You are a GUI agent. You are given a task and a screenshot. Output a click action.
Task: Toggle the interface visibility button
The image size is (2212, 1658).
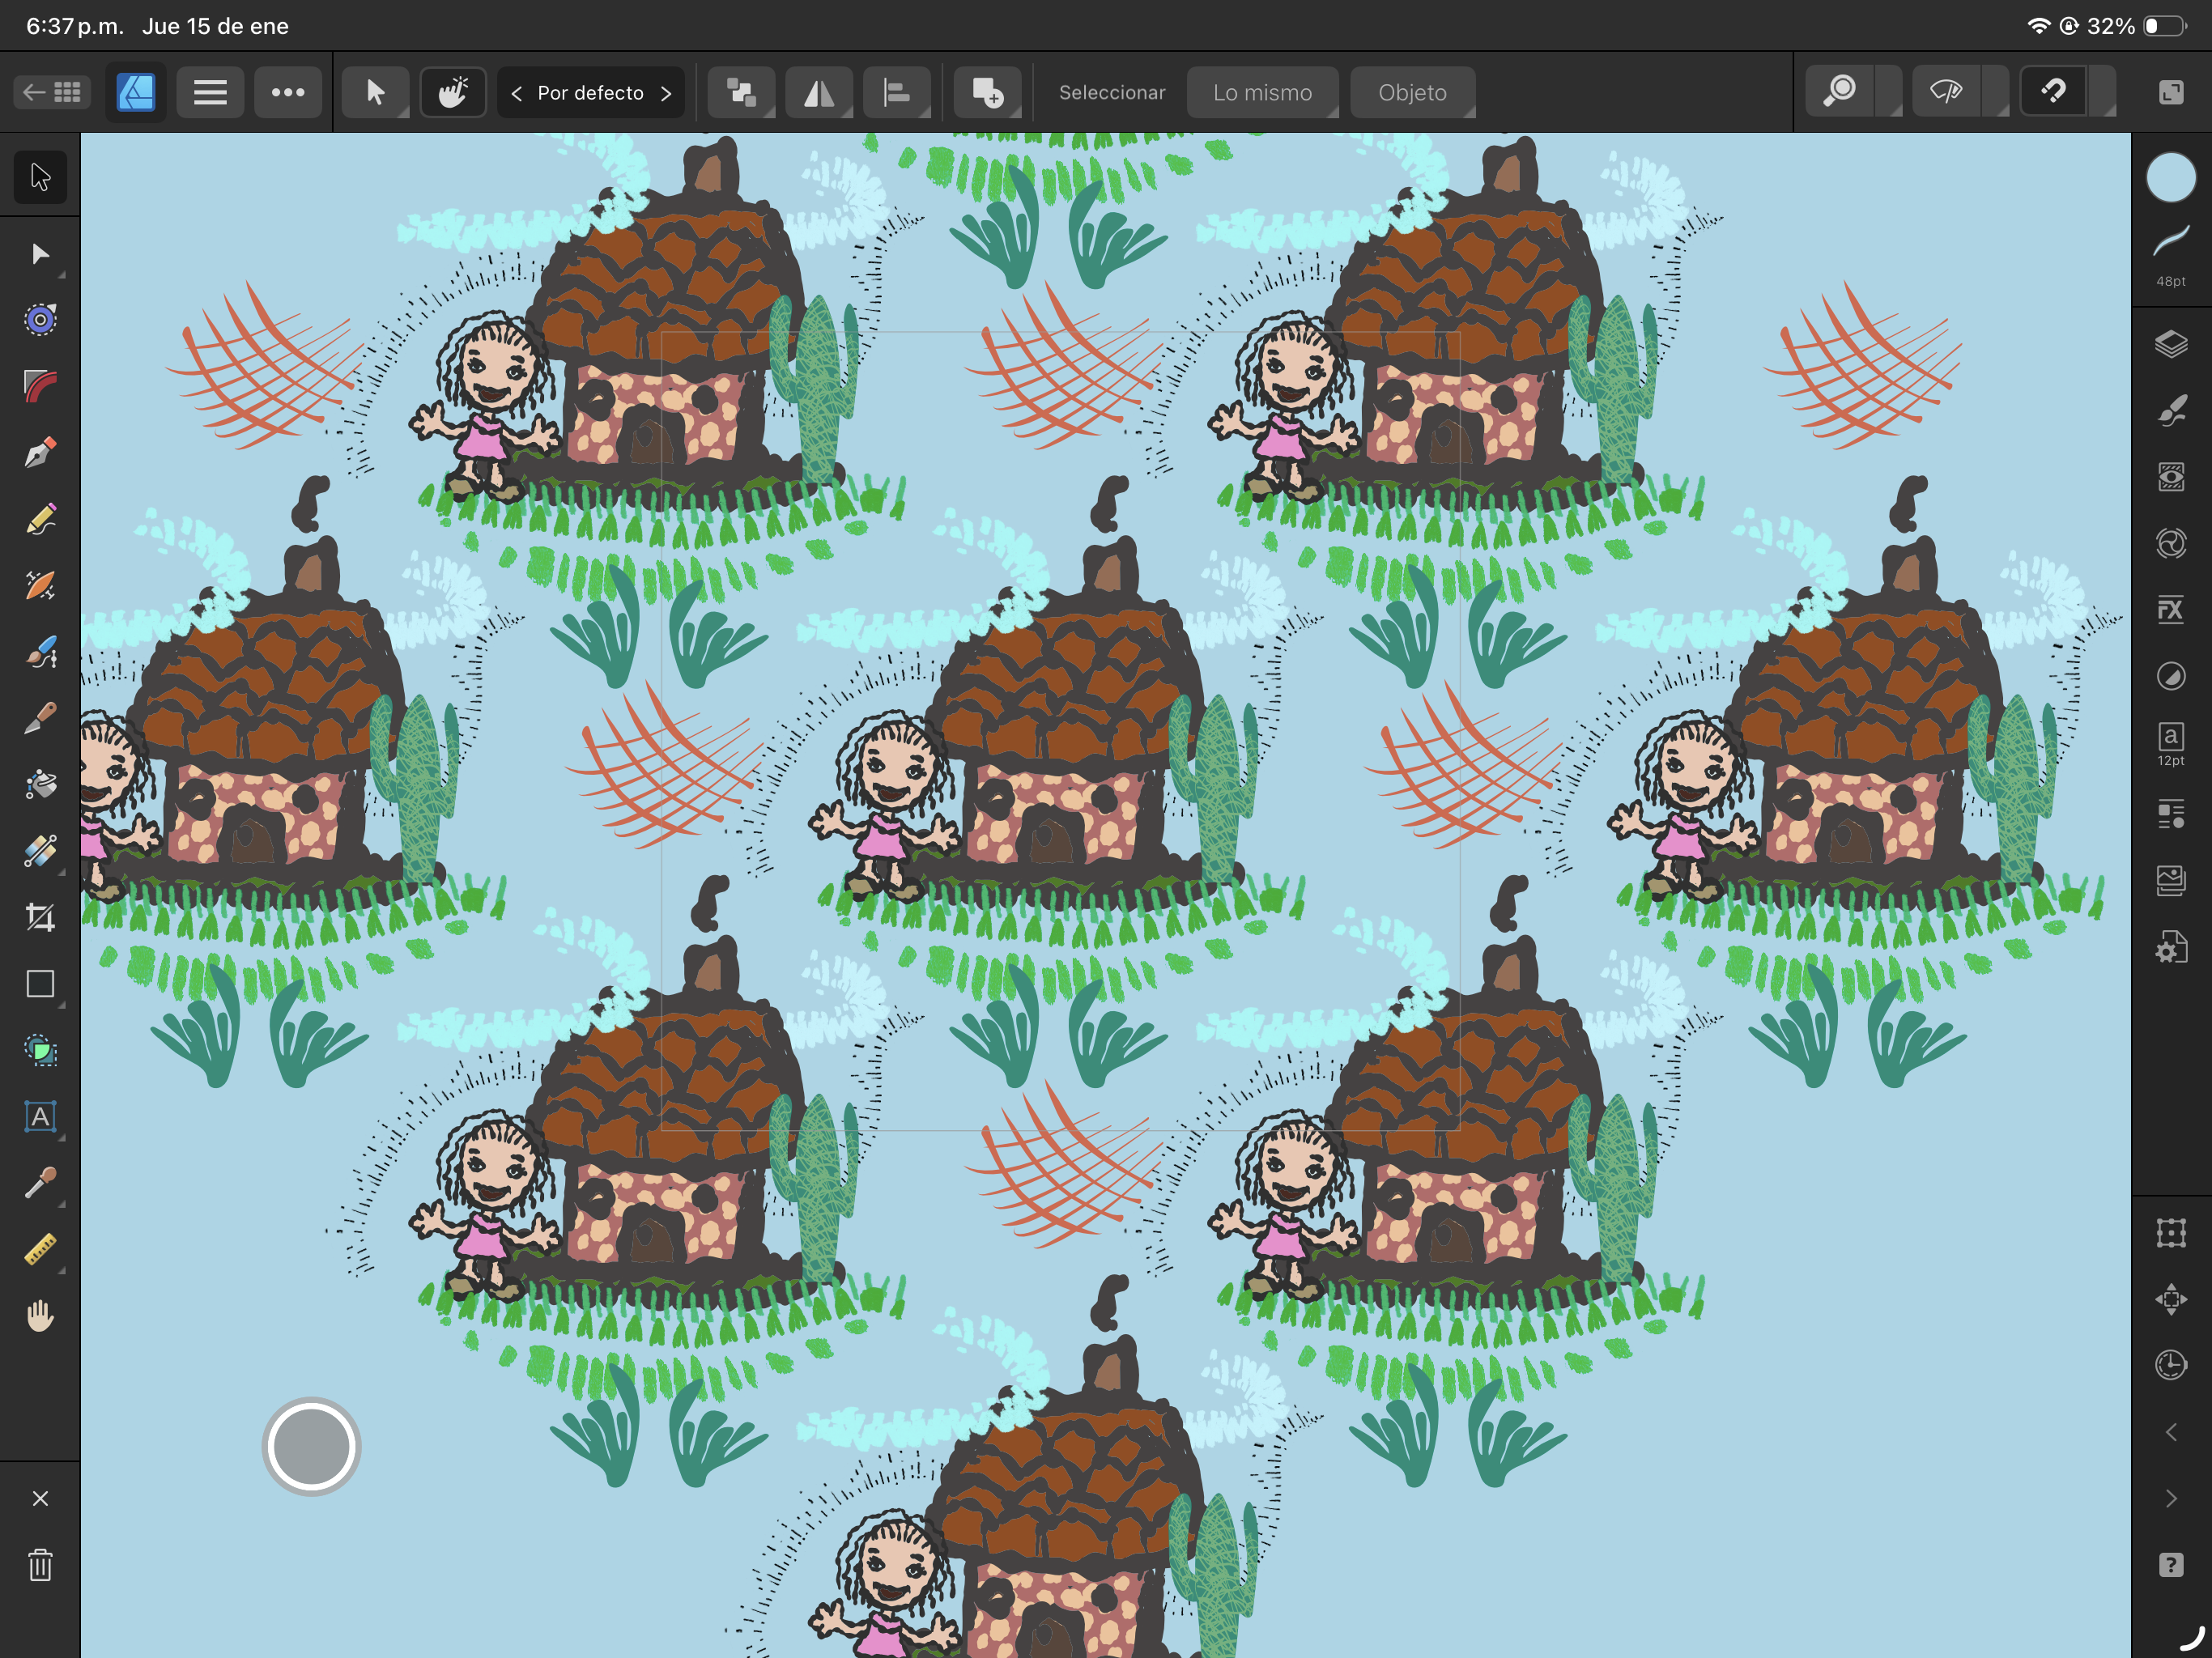pos(2171,93)
